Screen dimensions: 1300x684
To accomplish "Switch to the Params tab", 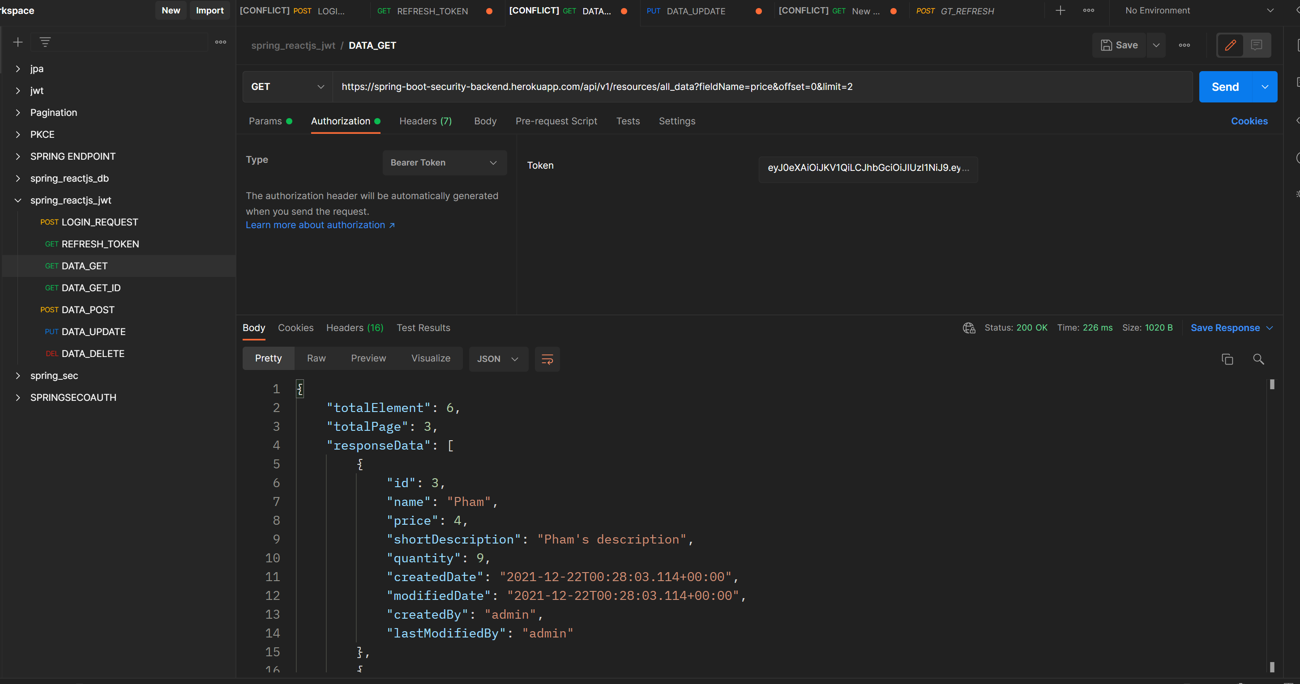I will 270,122.
